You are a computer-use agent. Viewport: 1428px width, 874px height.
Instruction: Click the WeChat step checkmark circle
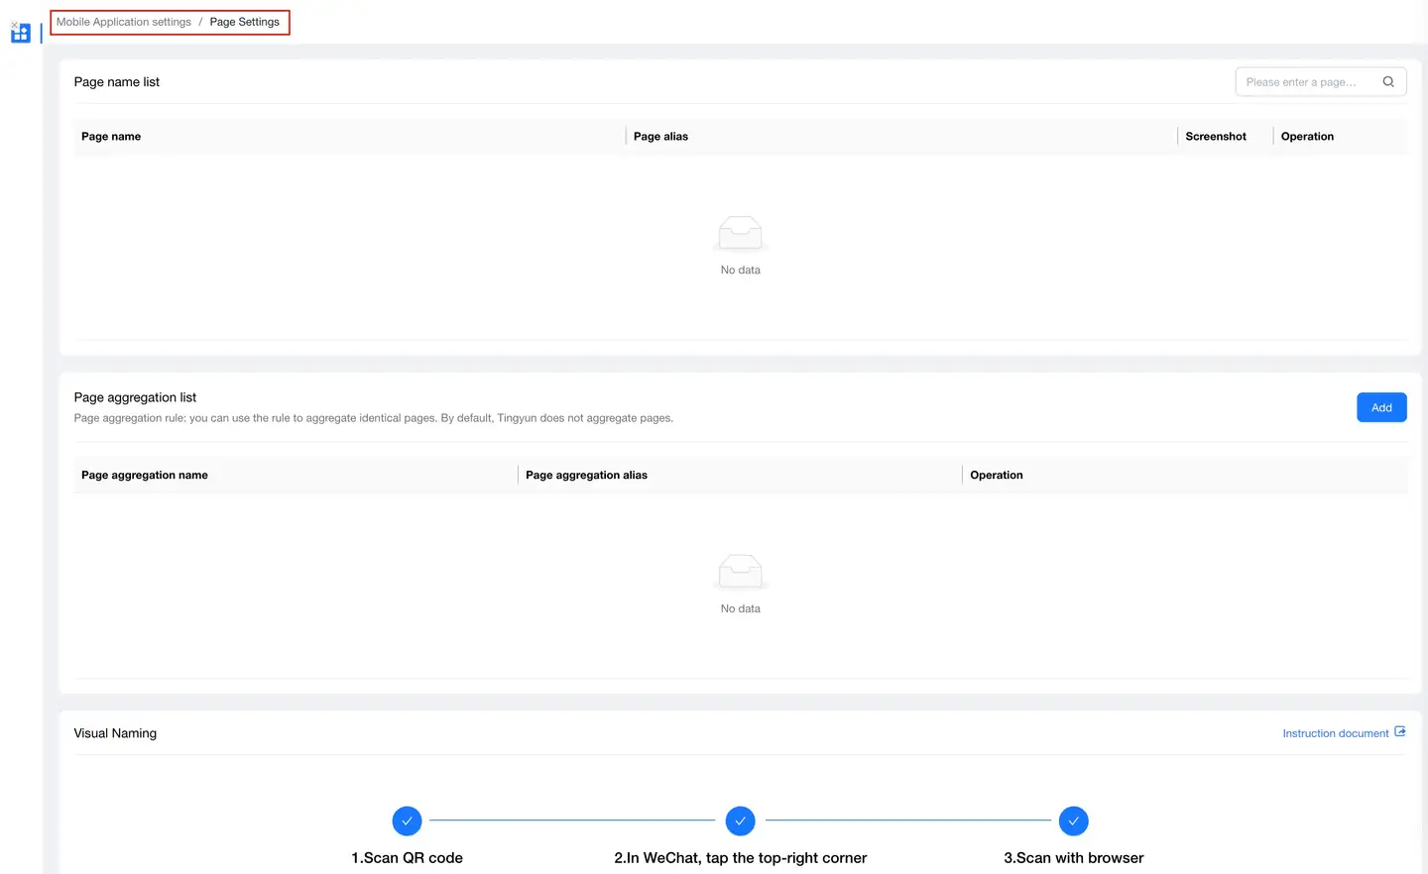tap(740, 820)
